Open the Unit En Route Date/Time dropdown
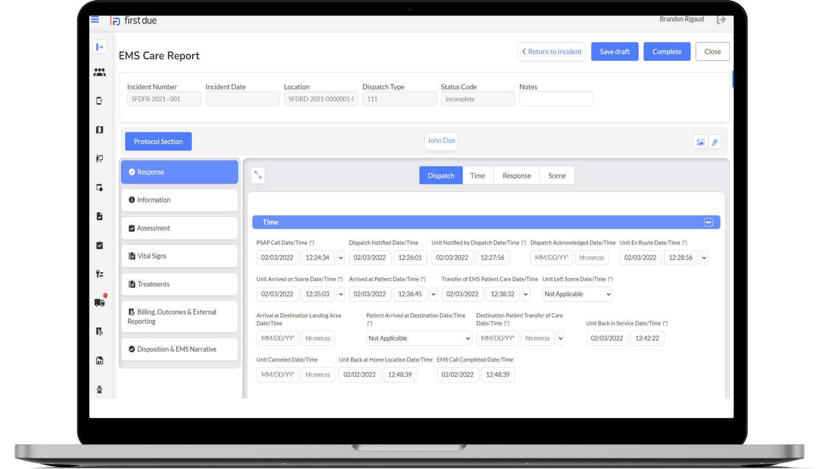This screenshot has width=819, height=469. [x=704, y=258]
